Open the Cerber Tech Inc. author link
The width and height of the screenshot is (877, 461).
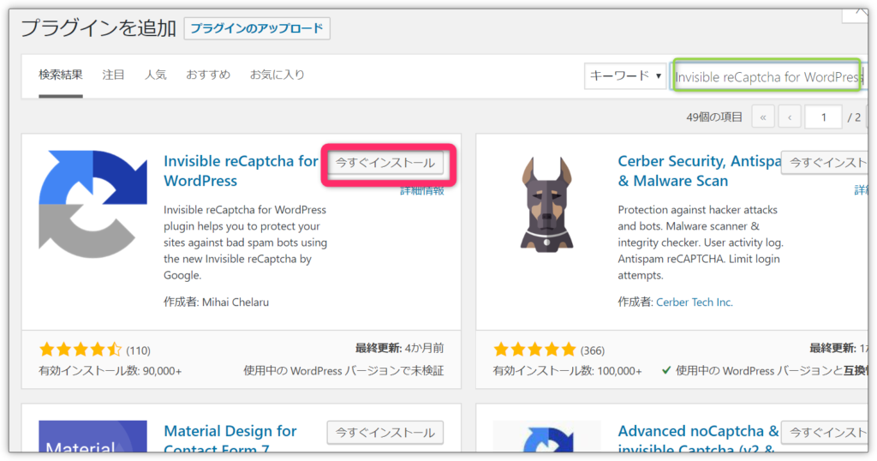[x=694, y=302]
